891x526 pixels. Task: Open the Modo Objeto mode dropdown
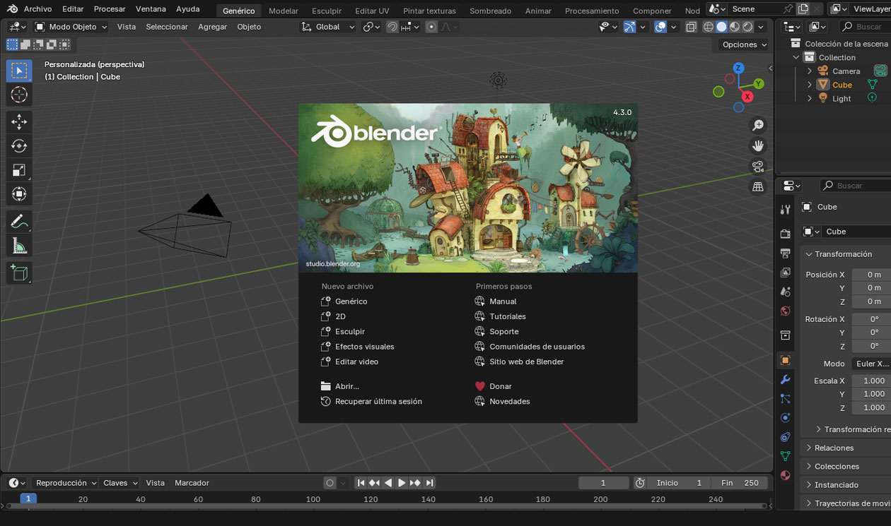71,27
